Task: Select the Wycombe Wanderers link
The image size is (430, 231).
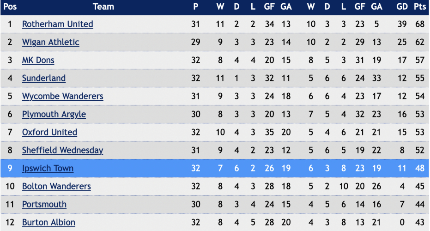Action: pyautogui.click(x=63, y=96)
